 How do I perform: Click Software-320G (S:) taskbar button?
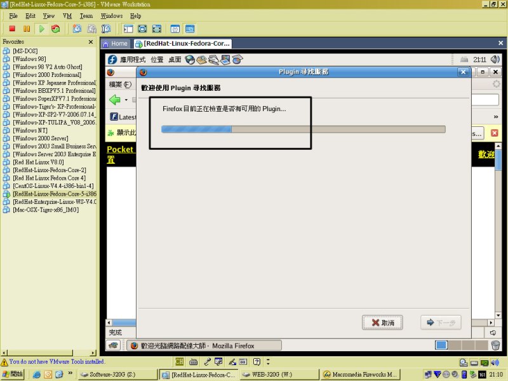point(117,374)
